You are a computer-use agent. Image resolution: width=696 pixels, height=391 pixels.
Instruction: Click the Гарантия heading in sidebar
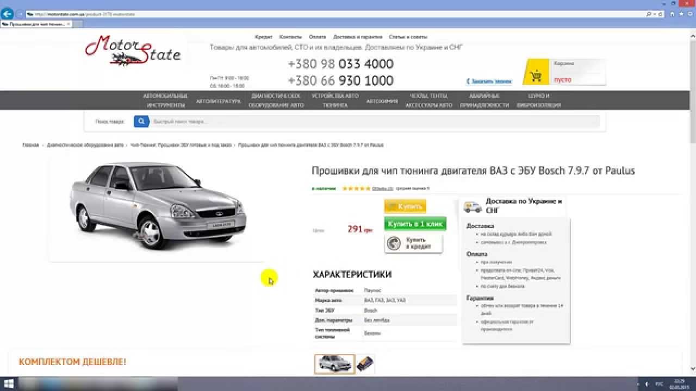click(x=480, y=298)
